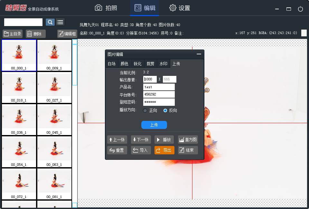The image size is (309, 209).
Task: Click the search magnifier button
Action: click(50, 22)
